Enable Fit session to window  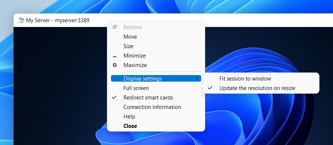(261, 79)
